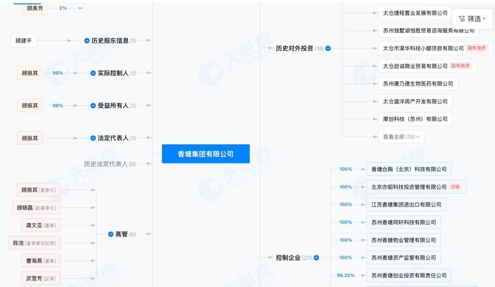Collapse the 高管 node
495x287 pixels.
point(111,234)
